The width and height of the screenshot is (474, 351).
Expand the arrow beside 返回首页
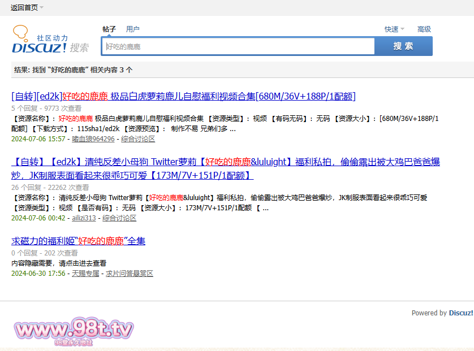coord(42,8)
